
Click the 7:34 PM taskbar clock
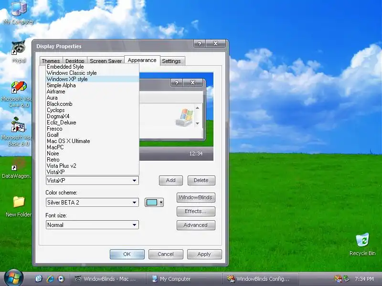364,279
